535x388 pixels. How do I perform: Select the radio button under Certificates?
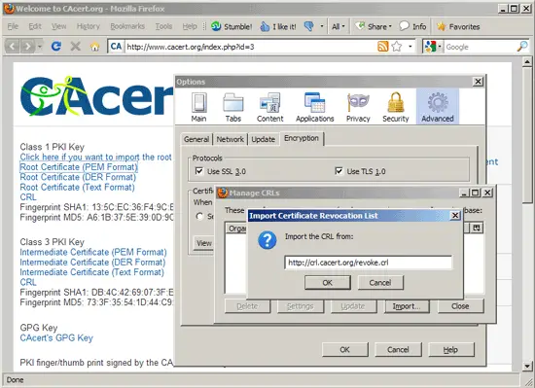[200, 216]
